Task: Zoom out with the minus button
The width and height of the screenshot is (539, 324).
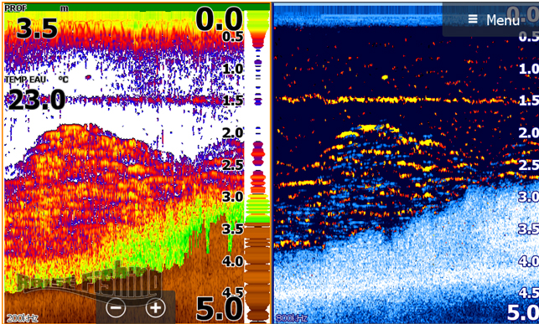Action: pos(116,307)
